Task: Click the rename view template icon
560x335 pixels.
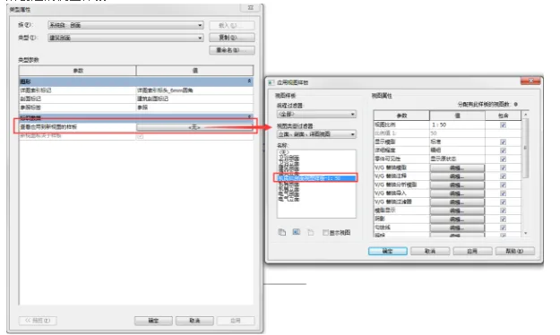Action: (x=296, y=232)
